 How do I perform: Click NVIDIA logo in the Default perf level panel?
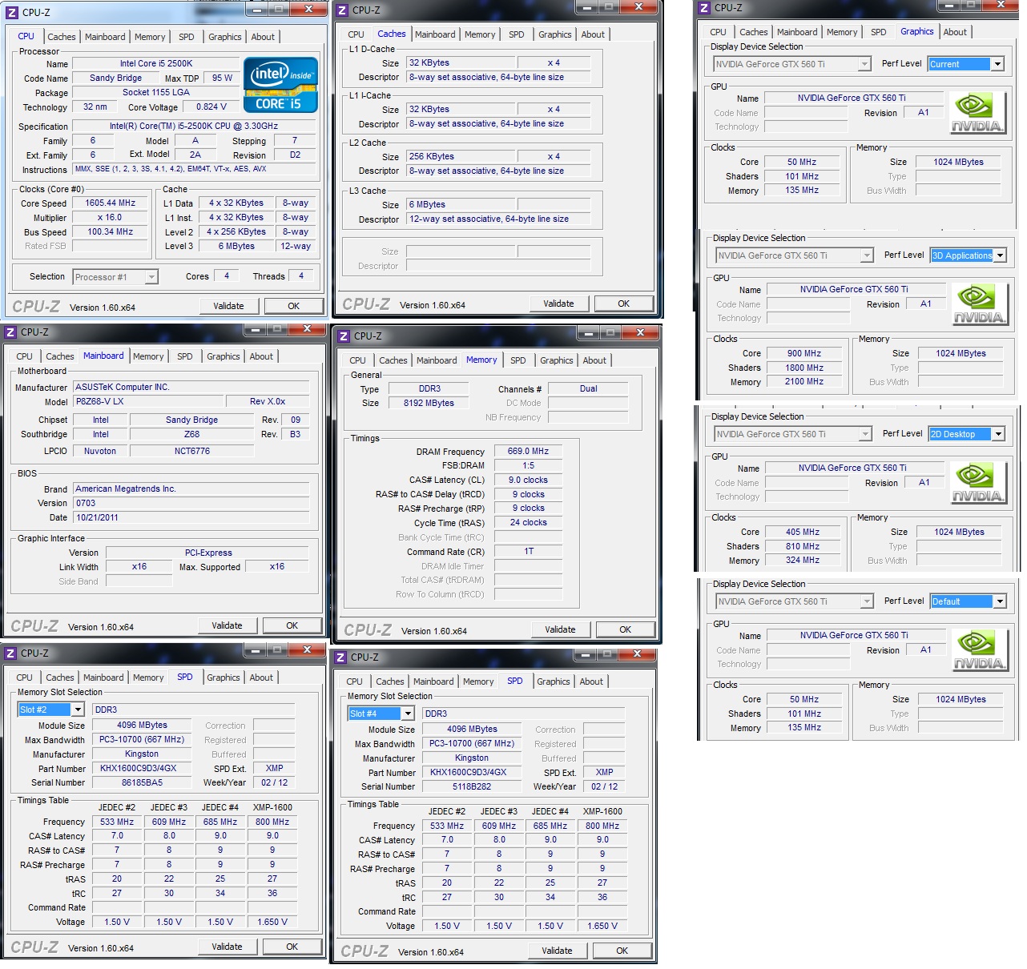978,649
